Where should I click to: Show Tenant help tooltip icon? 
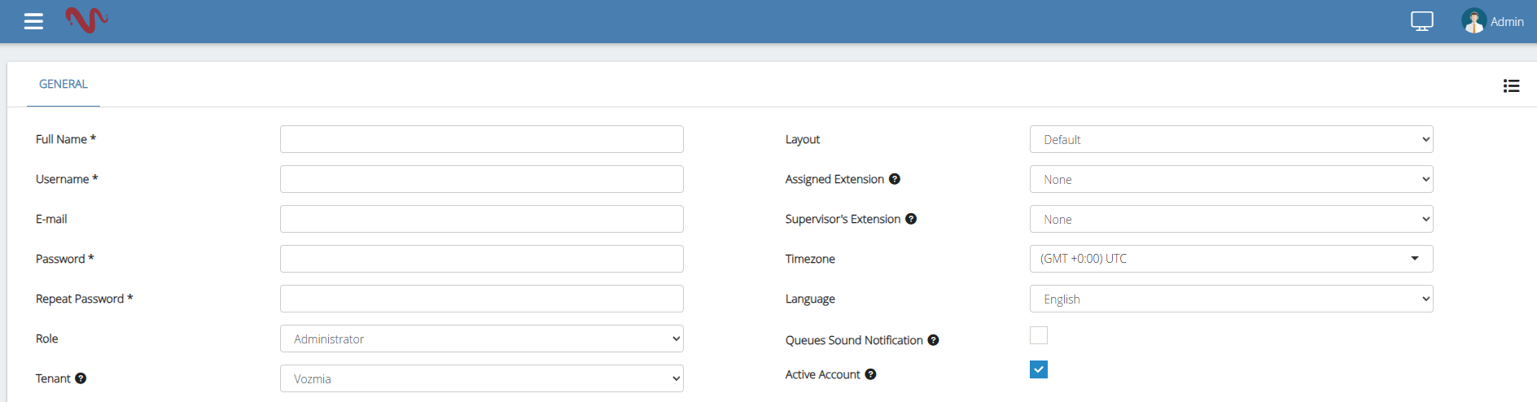(81, 378)
